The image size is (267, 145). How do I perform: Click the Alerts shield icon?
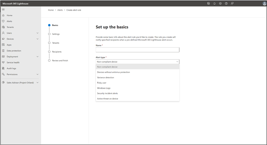(3, 21)
